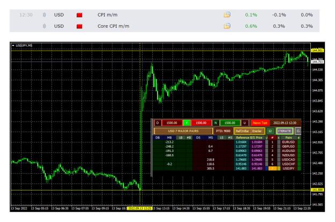Click red high-impact icon on CPI m/m row
335x222 pixels.
79,15
